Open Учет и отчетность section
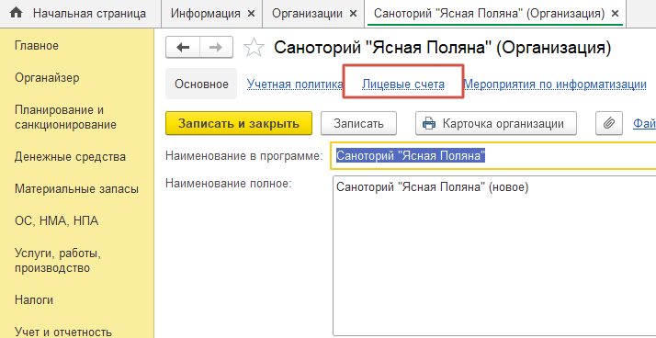656x338 pixels. (x=63, y=332)
